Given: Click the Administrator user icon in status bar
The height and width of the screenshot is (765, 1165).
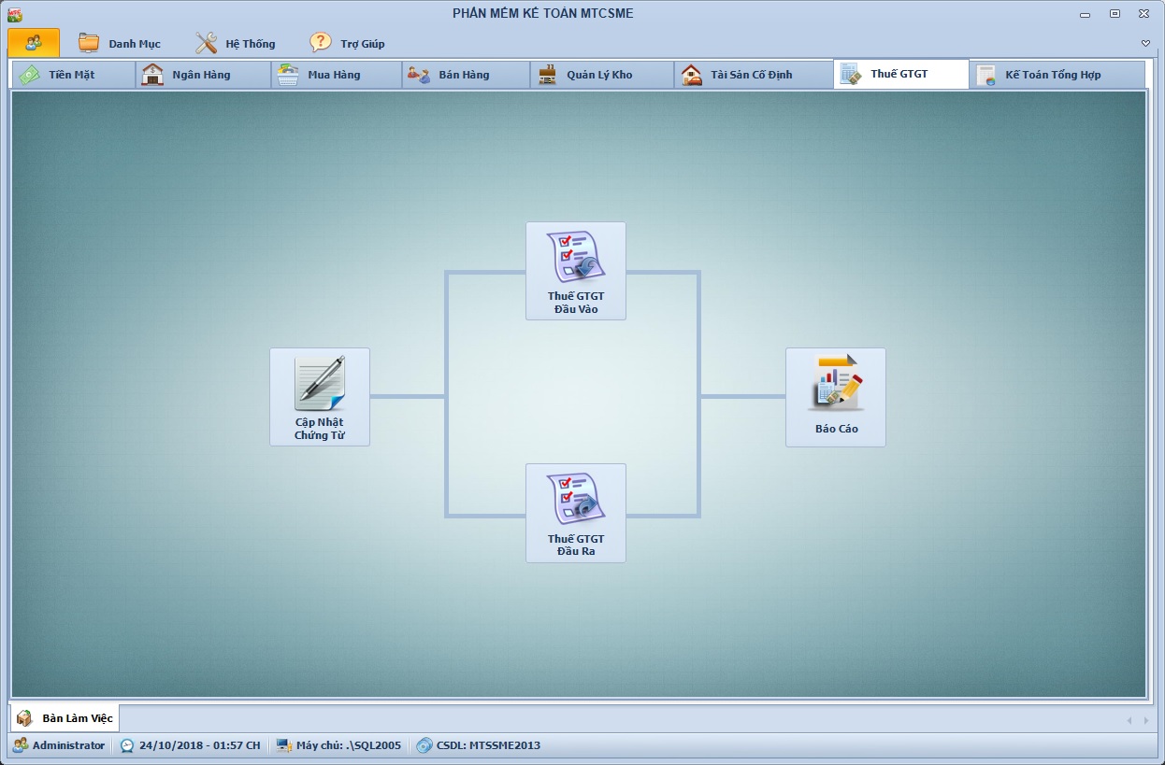Looking at the screenshot, I should click(20, 745).
